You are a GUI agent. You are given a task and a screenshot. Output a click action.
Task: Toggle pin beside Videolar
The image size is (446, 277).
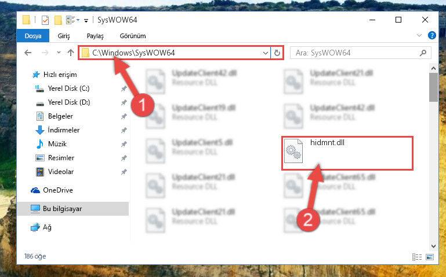coord(124,172)
